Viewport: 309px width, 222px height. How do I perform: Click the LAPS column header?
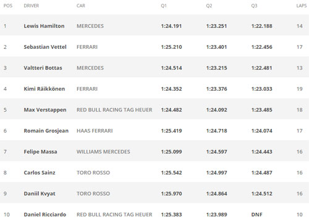(302, 6)
